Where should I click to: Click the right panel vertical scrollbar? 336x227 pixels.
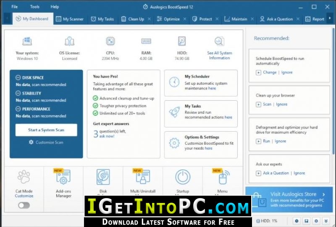[x=333, y=91]
